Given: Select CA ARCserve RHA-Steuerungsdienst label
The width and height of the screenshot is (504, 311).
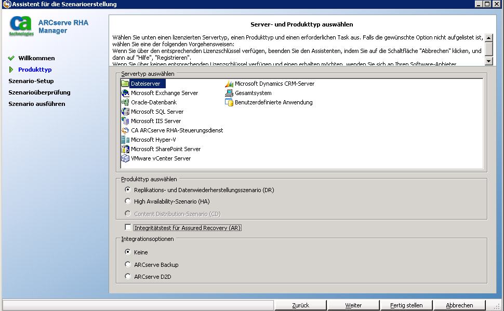Looking at the screenshot, I should pos(177,130).
